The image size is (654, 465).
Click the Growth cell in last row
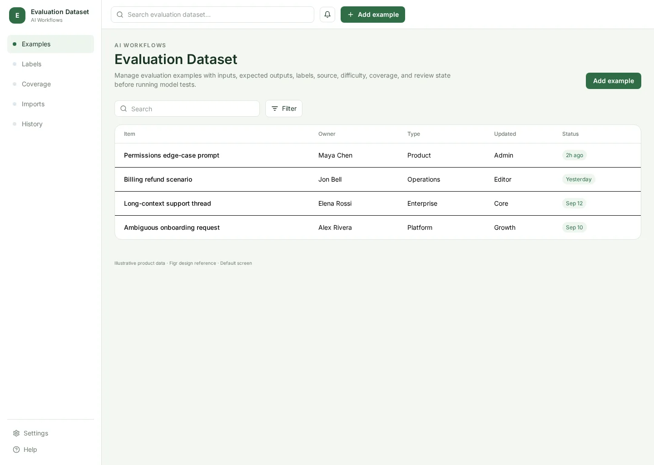[x=505, y=228]
